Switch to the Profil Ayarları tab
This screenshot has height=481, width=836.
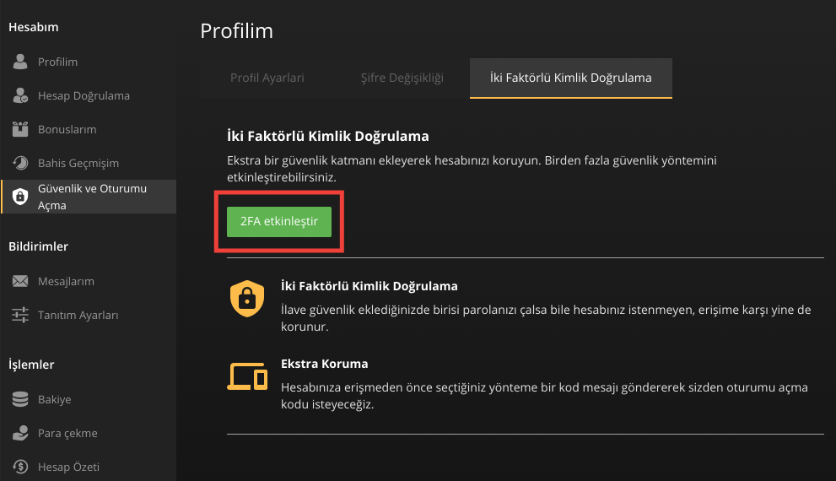(267, 78)
